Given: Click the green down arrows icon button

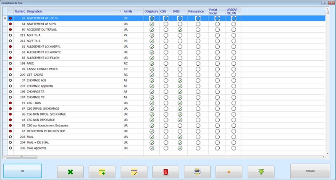Looking at the screenshot, I should point(260,171).
